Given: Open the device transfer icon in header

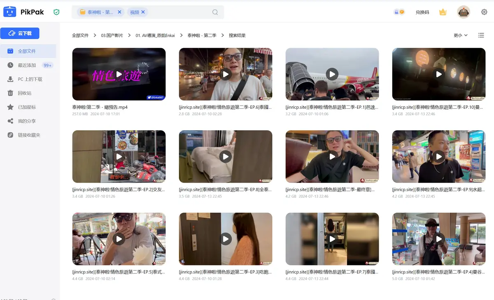Looking at the screenshot, I should [399, 12].
